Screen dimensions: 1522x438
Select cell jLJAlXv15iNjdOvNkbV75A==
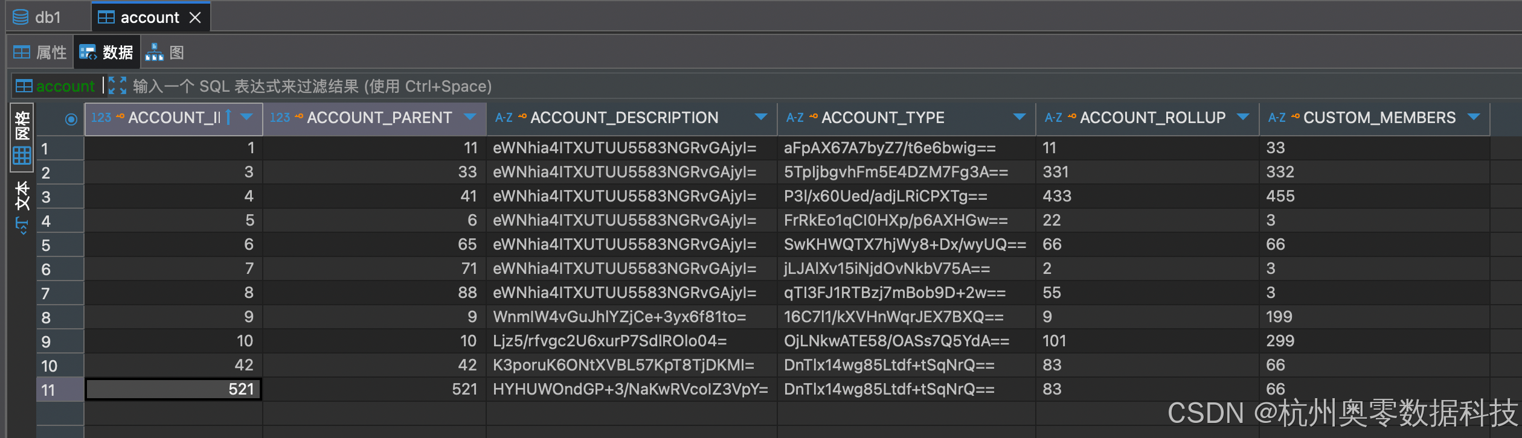907,268
